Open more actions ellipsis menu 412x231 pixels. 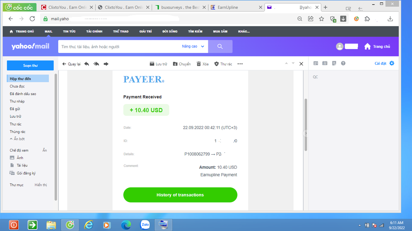tap(240, 64)
